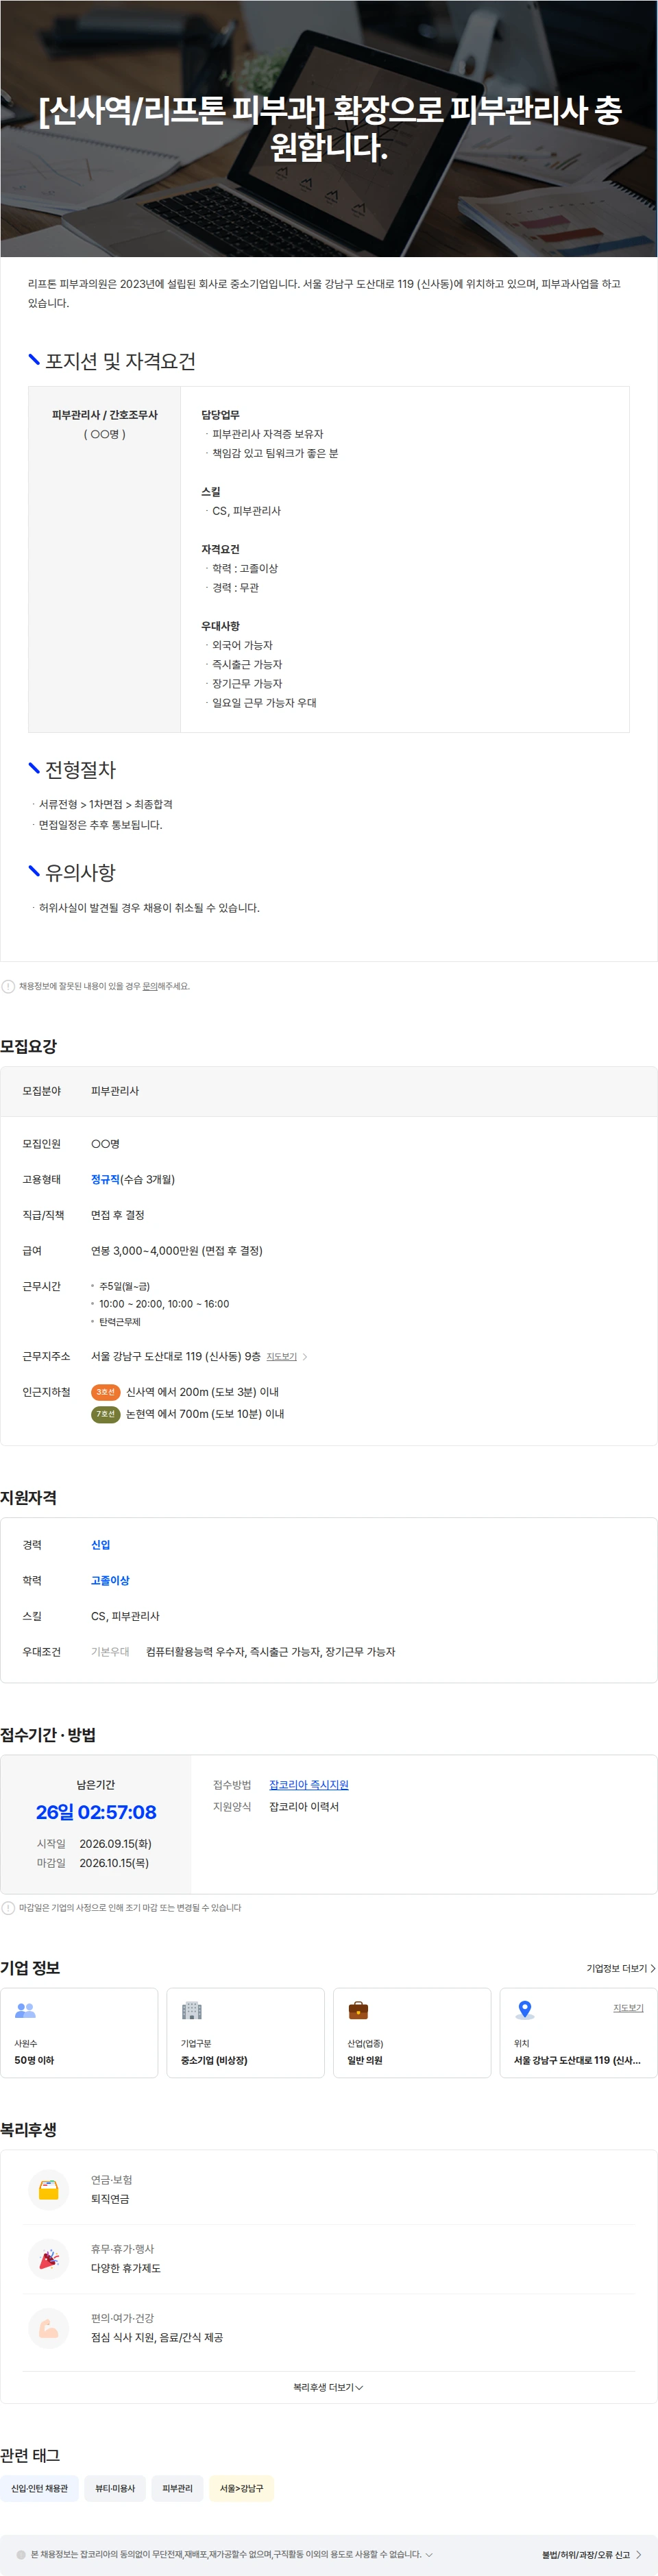Expand the 잡코리아 copyright notice chevron
The image size is (658, 2576).
[x=429, y=2554]
